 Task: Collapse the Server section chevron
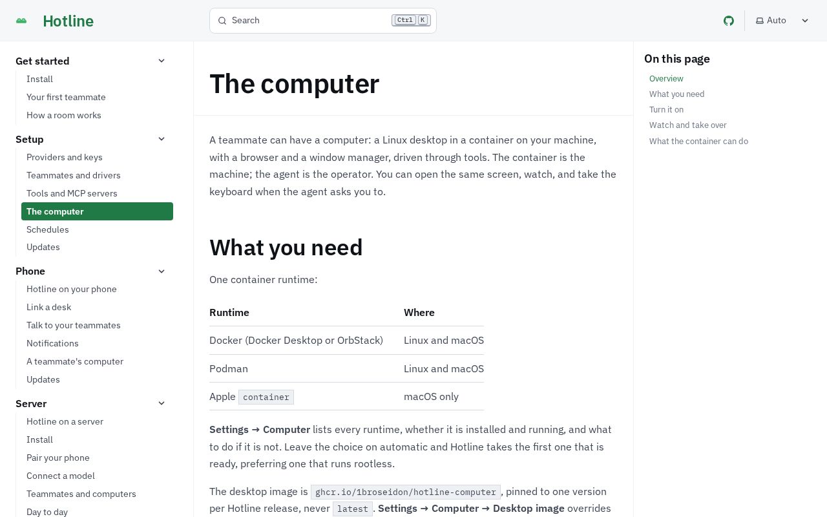pos(162,403)
